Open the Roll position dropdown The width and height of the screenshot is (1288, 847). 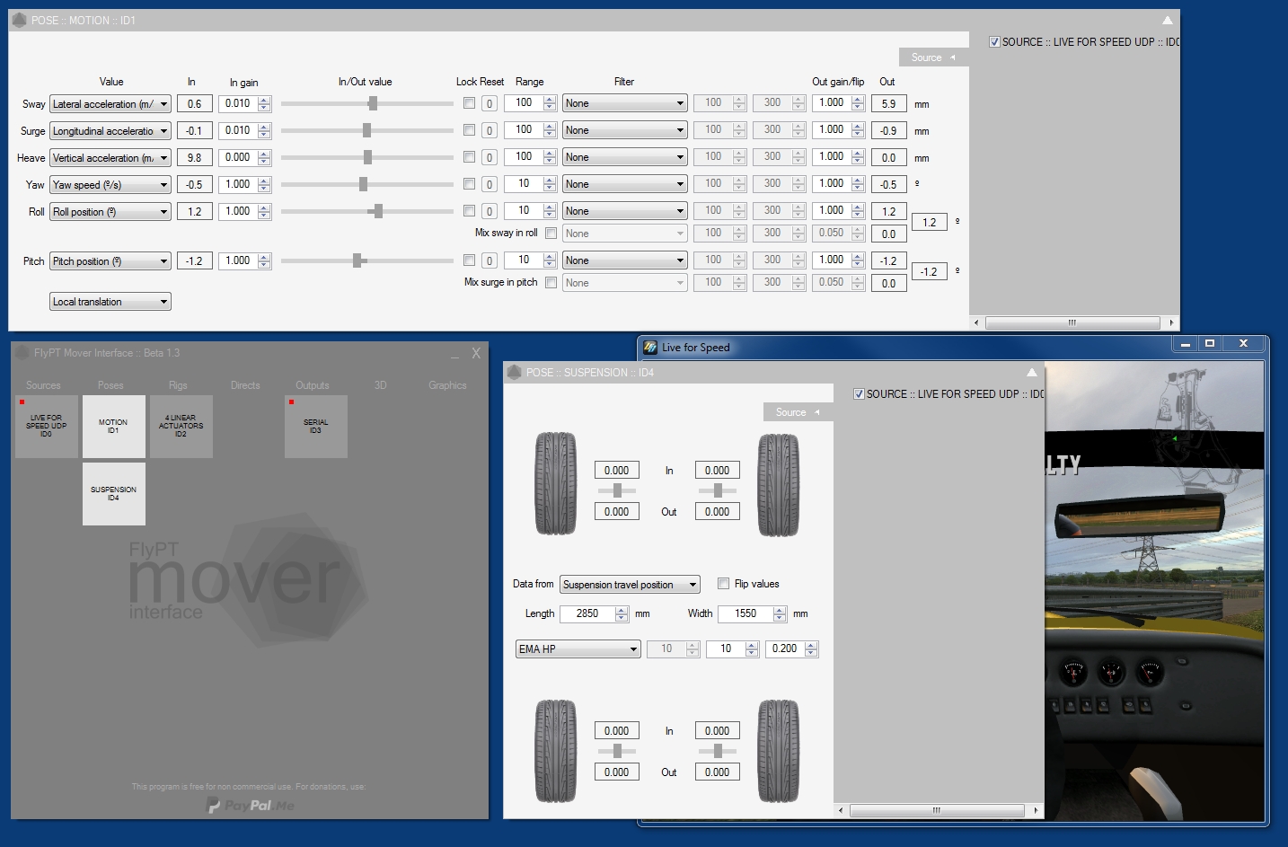click(110, 212)
